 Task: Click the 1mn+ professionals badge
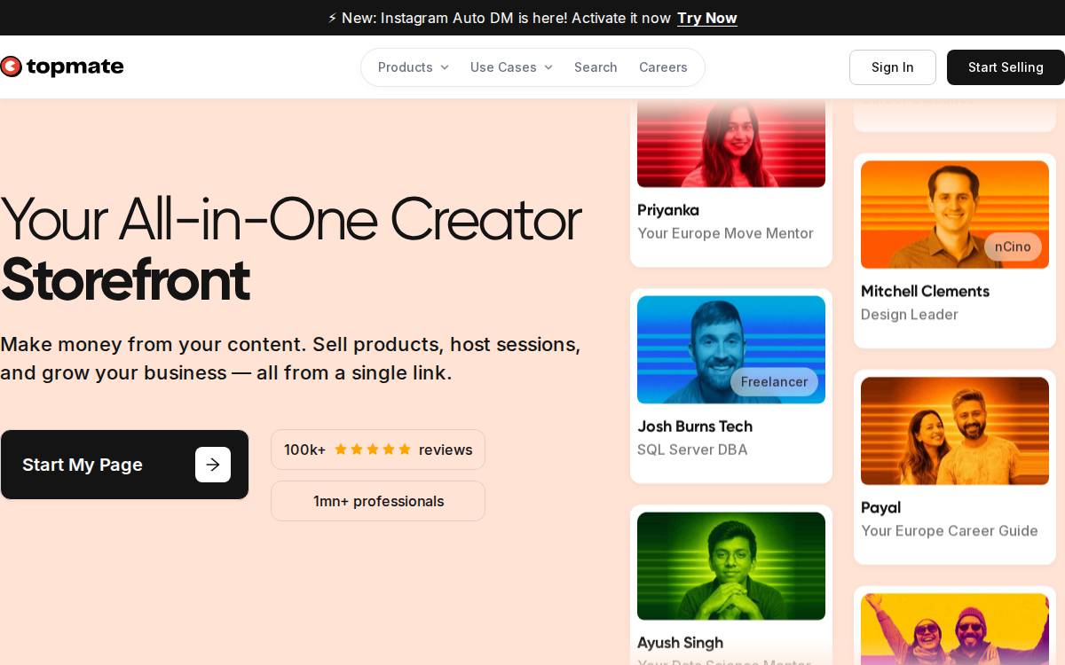[x=378, y=501]
